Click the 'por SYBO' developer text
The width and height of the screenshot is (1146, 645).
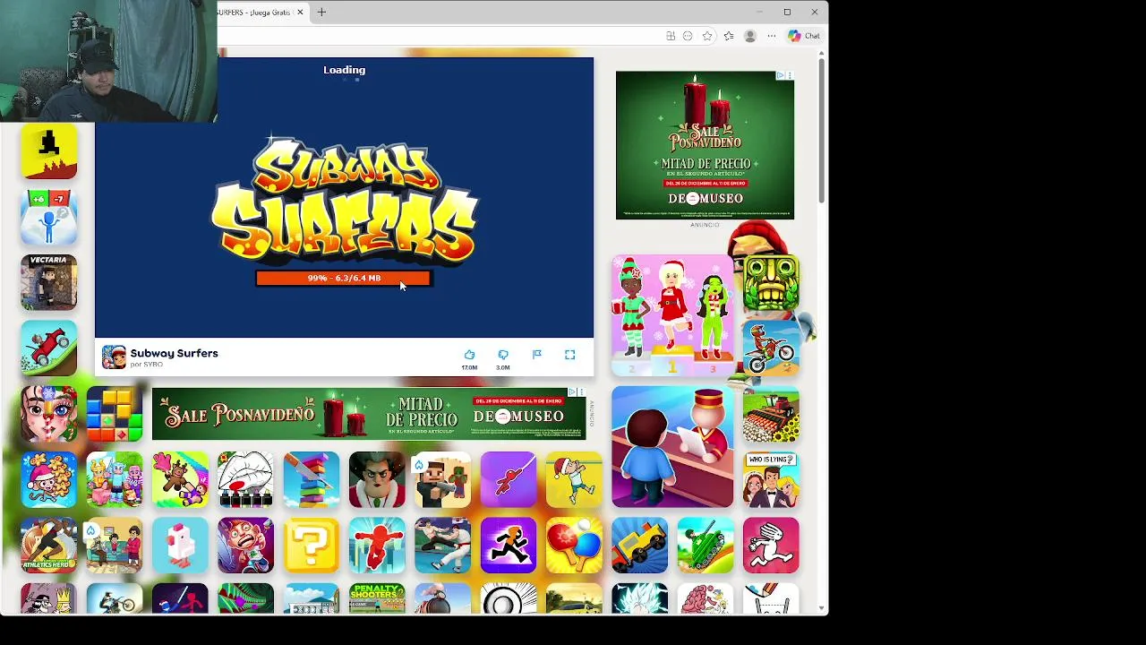pos(147,365)
